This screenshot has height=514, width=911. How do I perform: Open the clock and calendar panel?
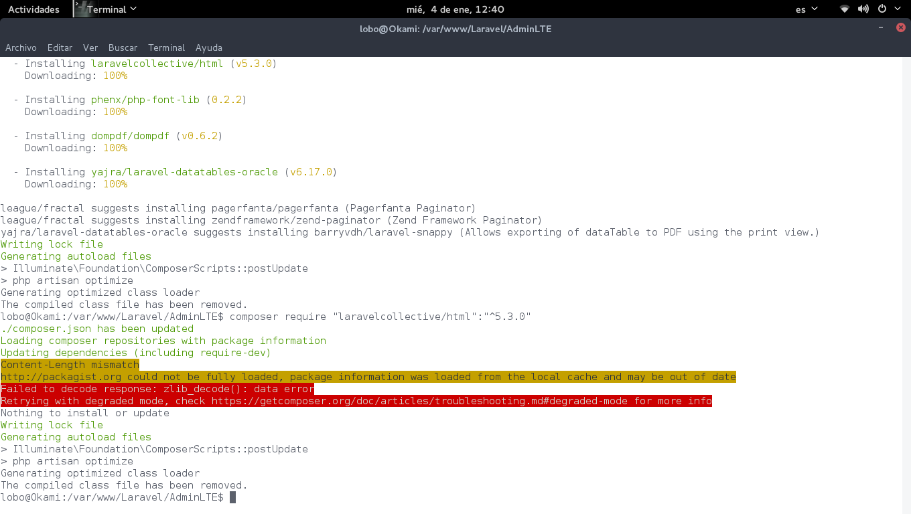[455, 9]
